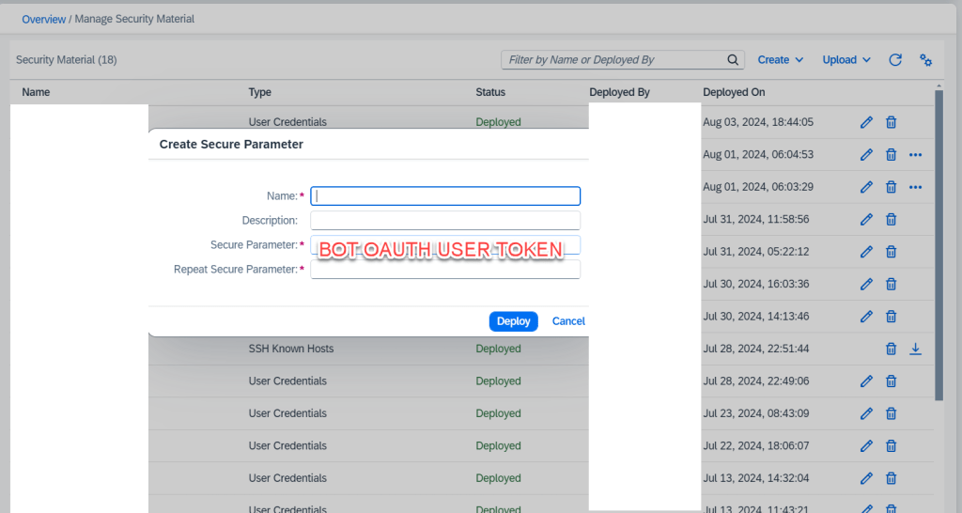Expand the Upload dropdown menu
The width and height of the screenshot is (962, 513).
click(846, 60)
